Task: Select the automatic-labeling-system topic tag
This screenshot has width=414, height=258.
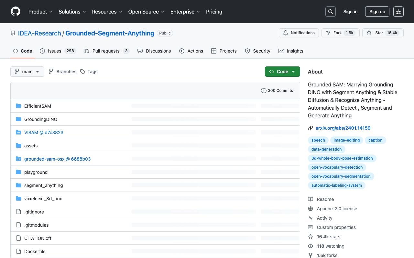Action: point(337,185)
